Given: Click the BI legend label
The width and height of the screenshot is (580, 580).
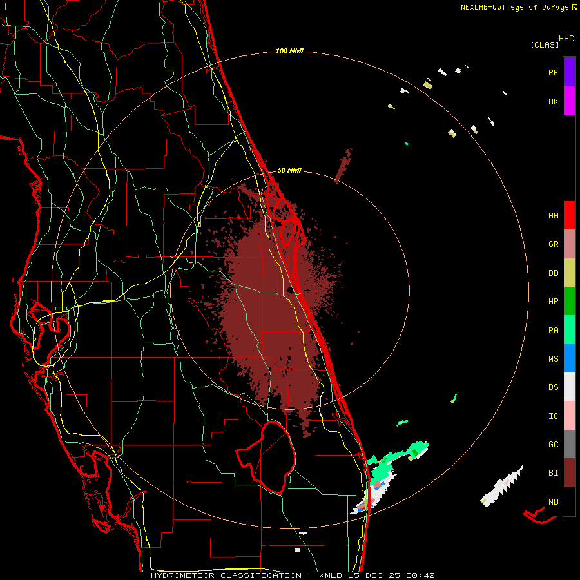Looking at the screenshot, I should pos(553,473).
